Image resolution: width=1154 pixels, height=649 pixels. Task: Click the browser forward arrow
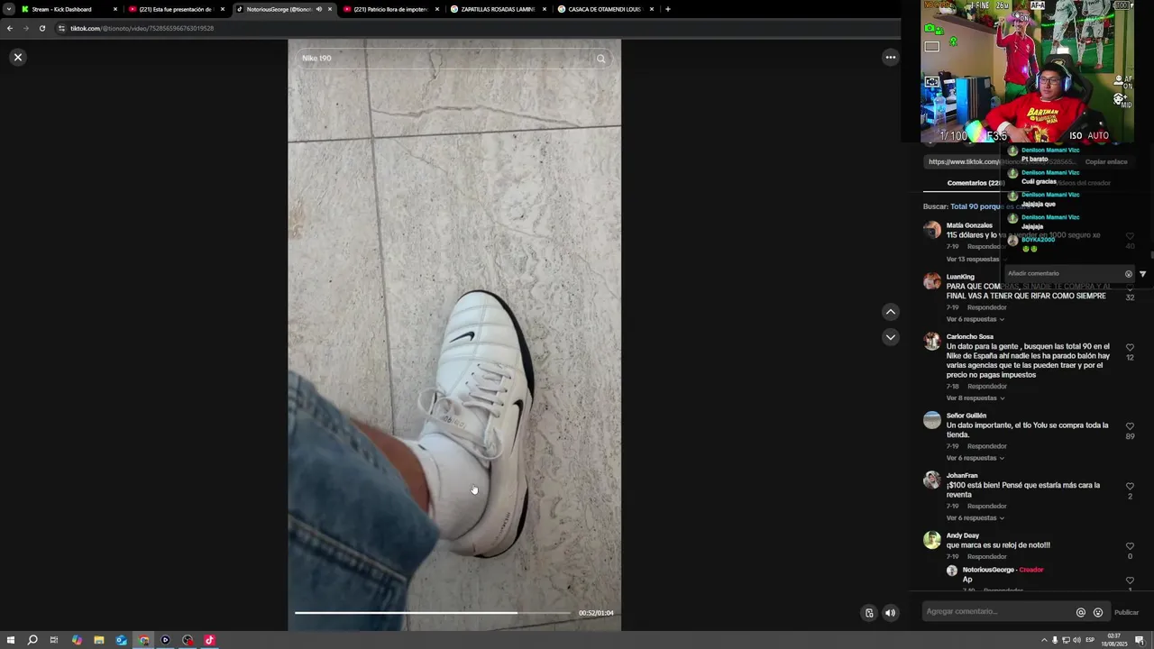click(26, 28)
